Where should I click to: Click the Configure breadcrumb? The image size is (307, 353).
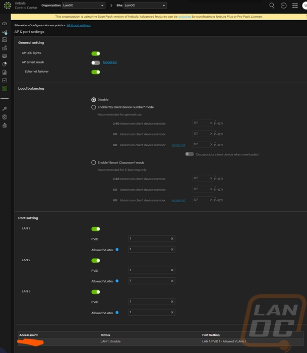click(36, 25)
